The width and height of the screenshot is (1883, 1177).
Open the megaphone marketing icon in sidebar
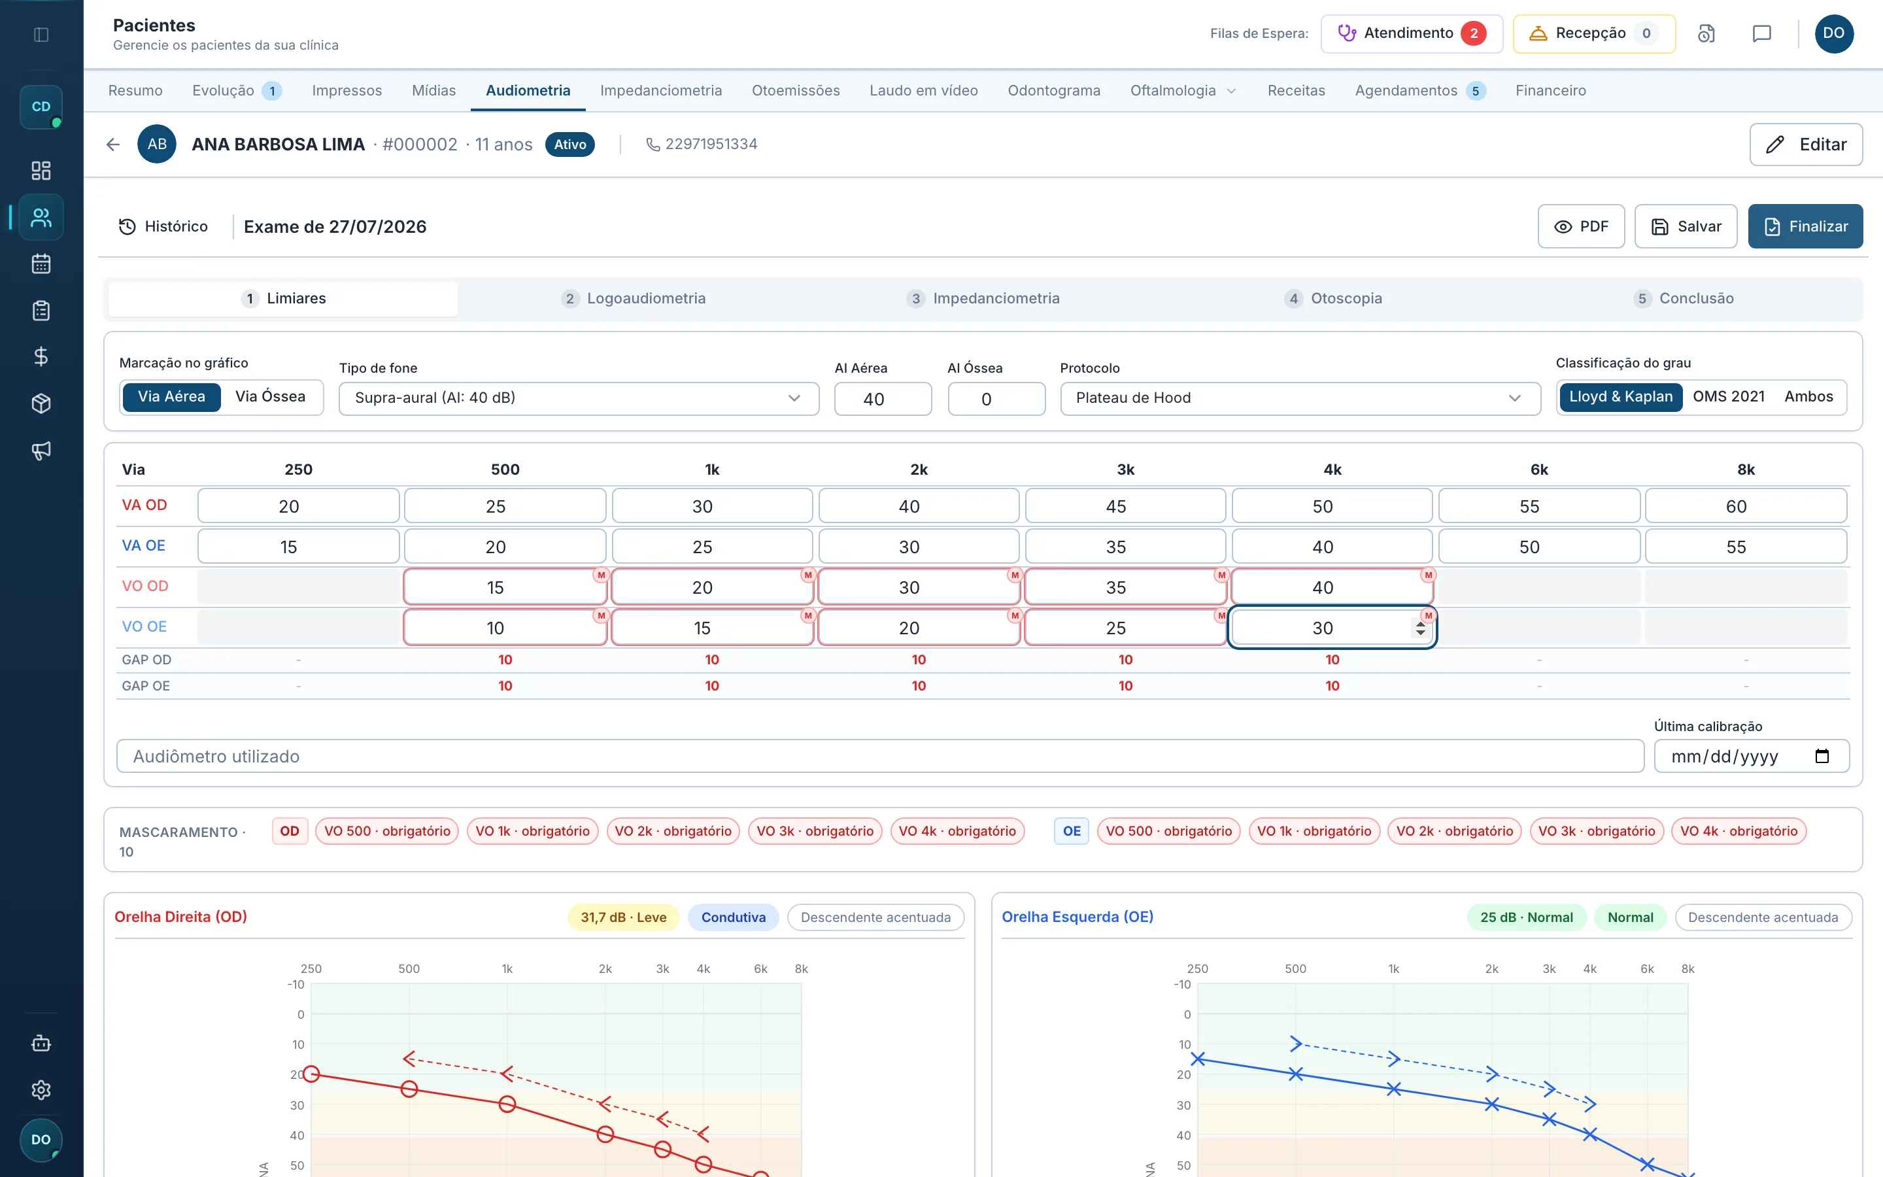pyautogui.click(x=41, y=450)
